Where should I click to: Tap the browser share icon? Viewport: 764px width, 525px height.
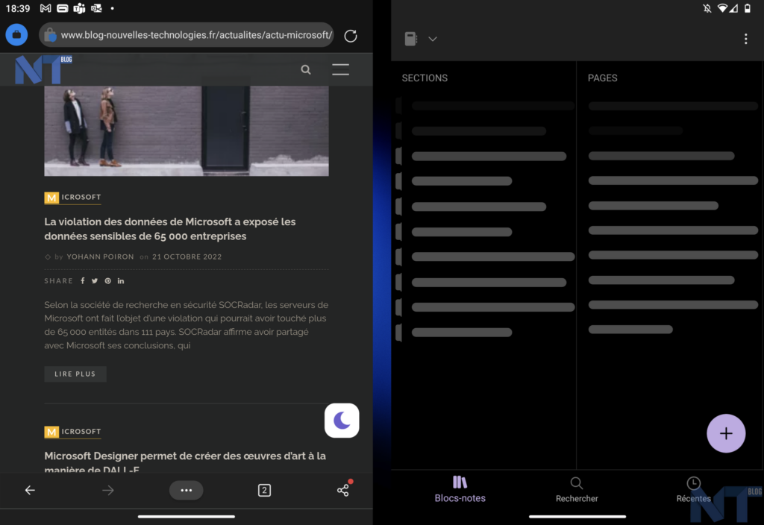tap(343, 489)
